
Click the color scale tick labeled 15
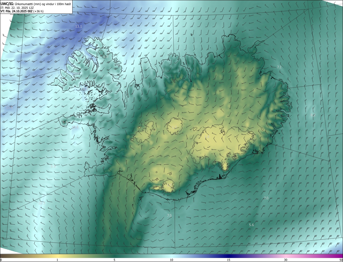coord(229,260)
